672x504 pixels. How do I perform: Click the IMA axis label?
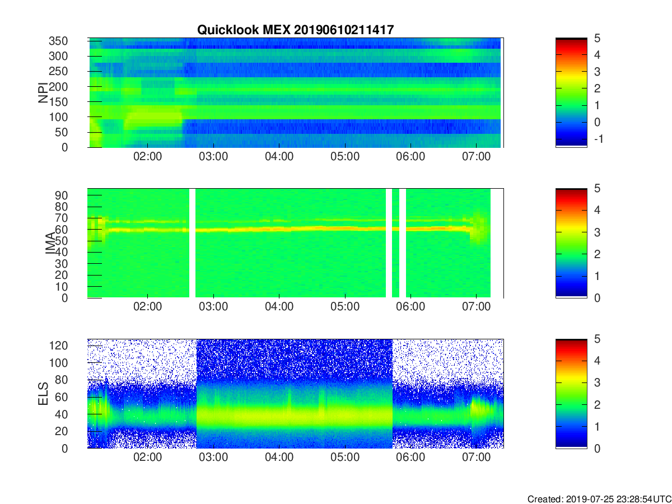50,243
